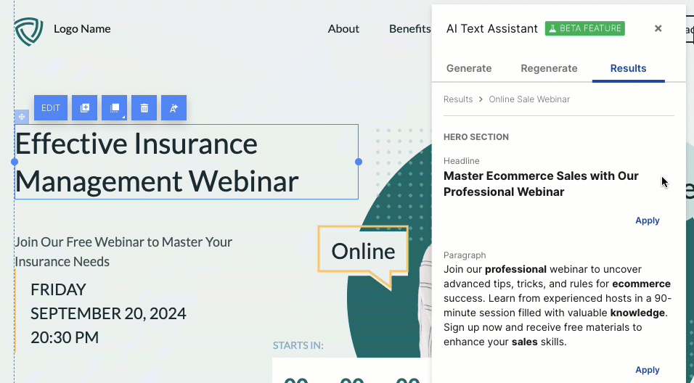Click the Join Our Free Webinar subheading

pos(123,252)
